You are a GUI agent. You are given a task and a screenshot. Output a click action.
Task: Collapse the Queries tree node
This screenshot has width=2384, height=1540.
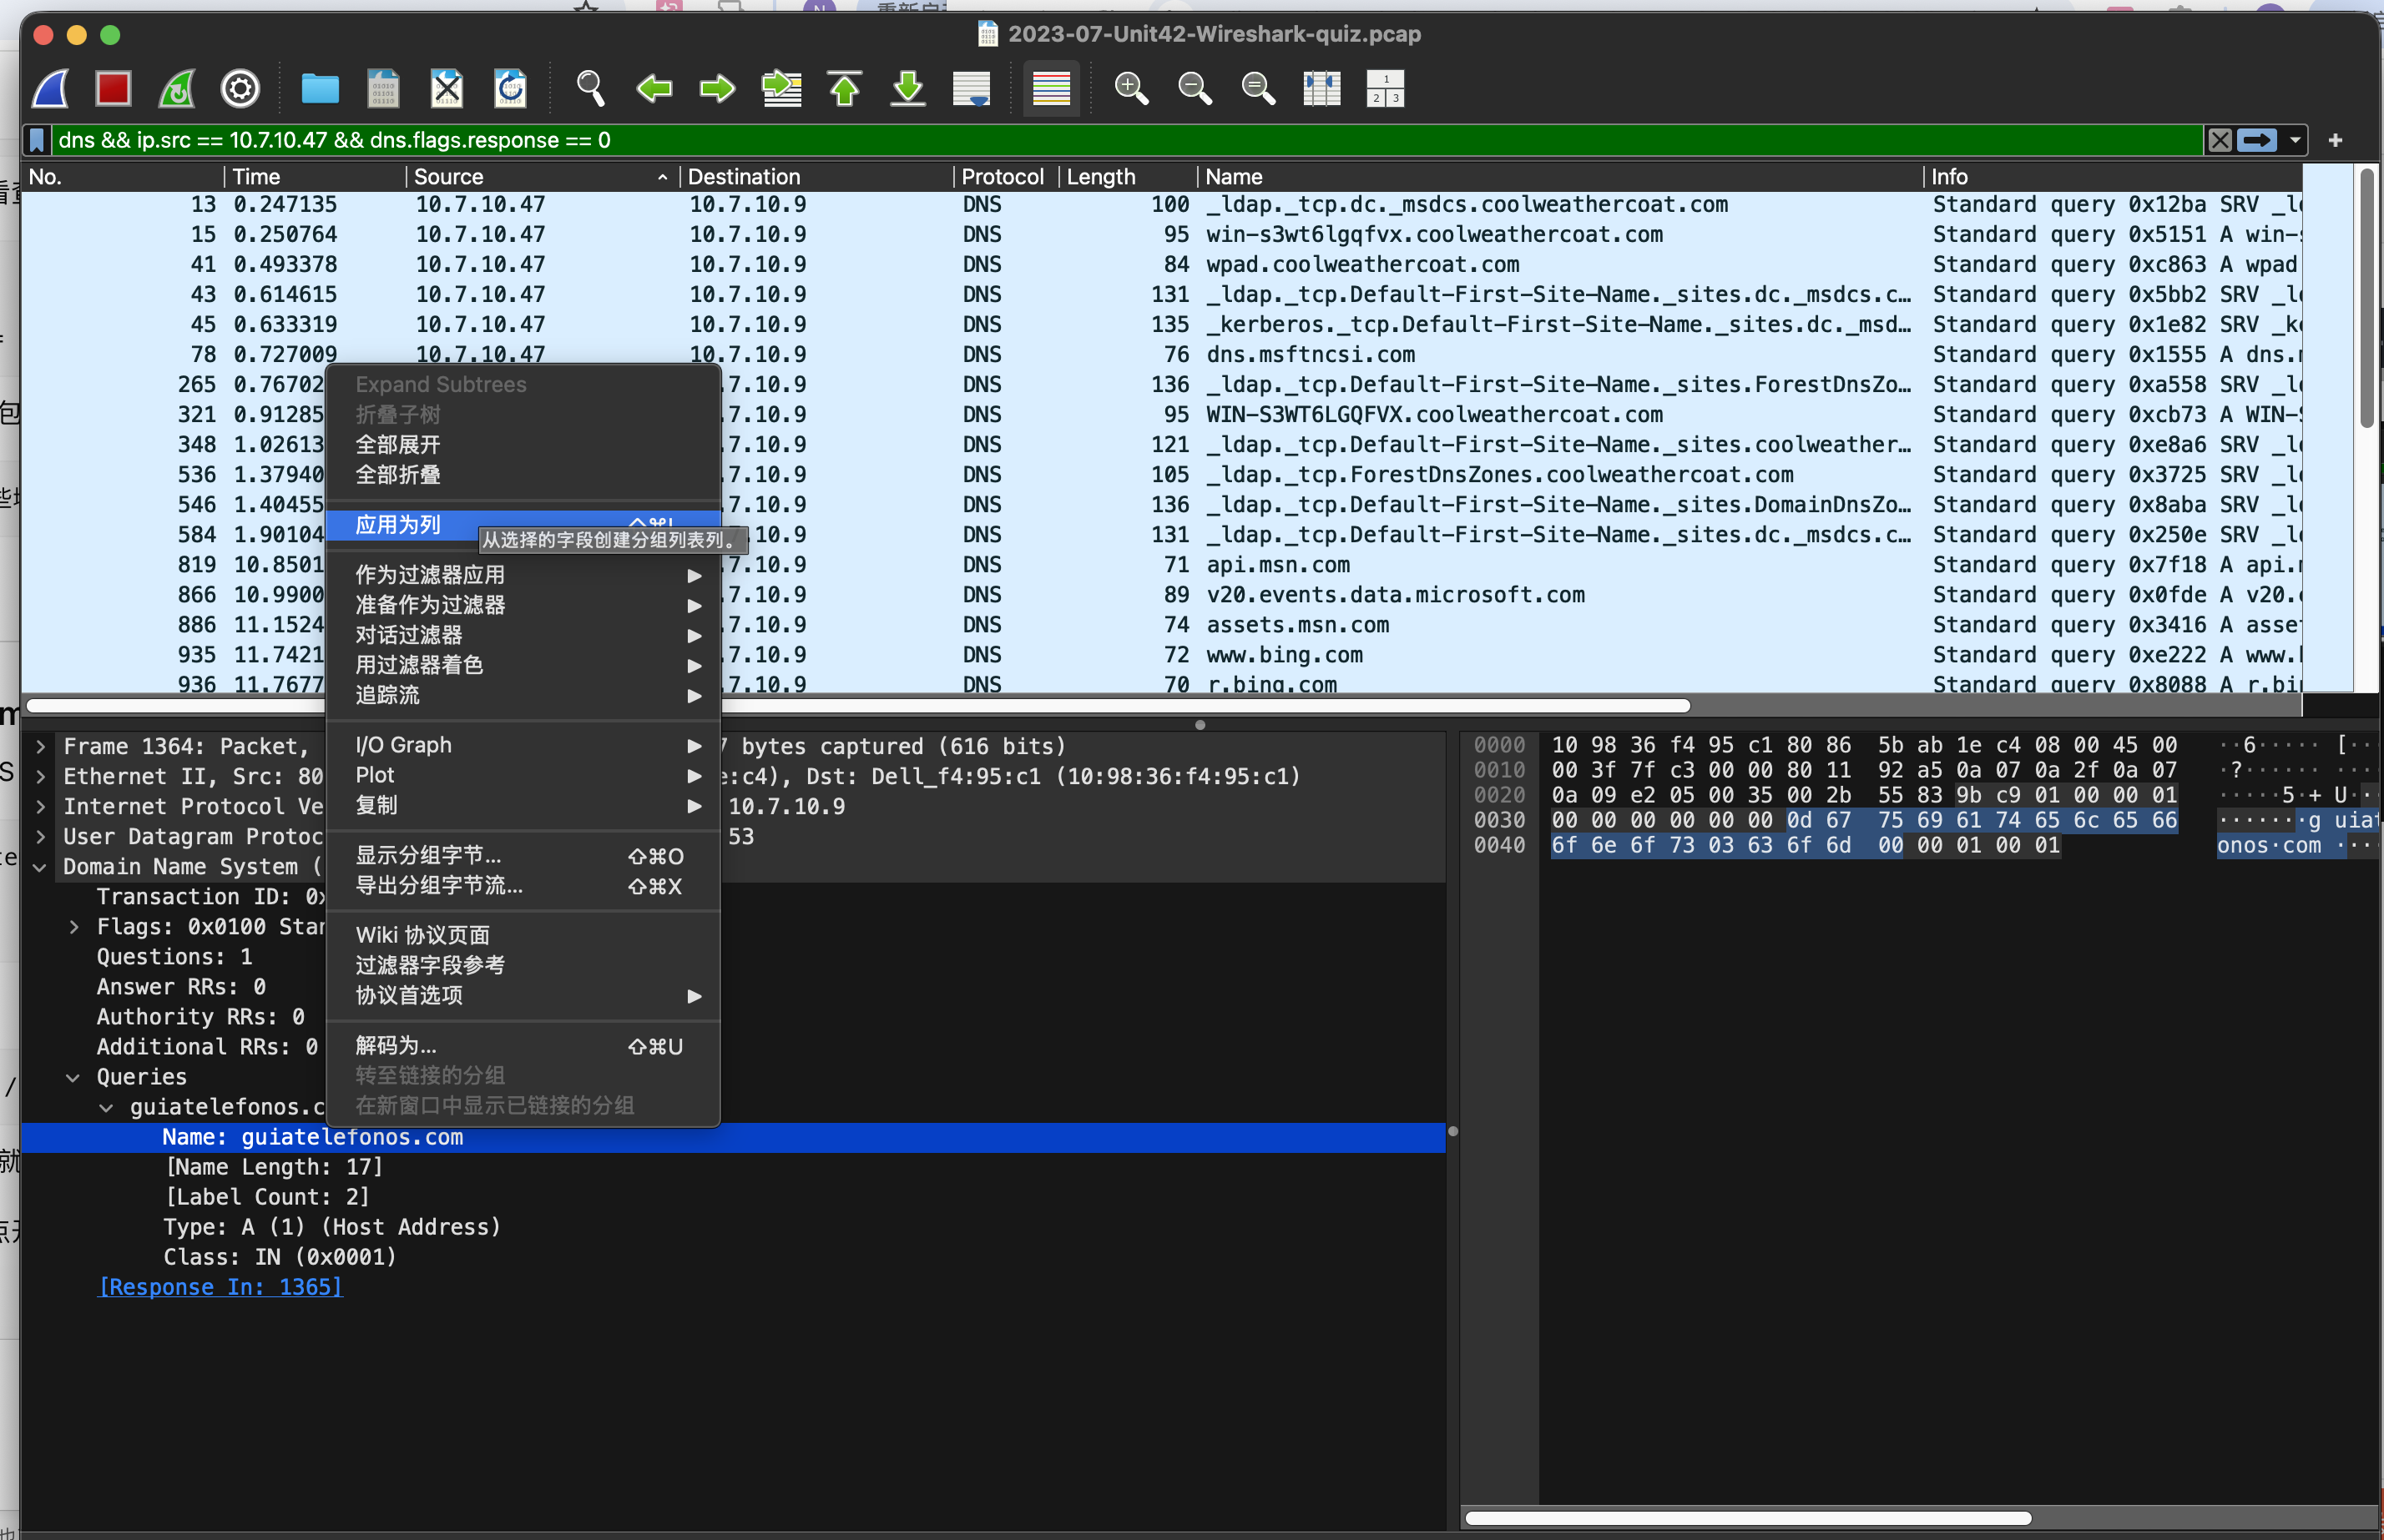tap(73, 1077)
